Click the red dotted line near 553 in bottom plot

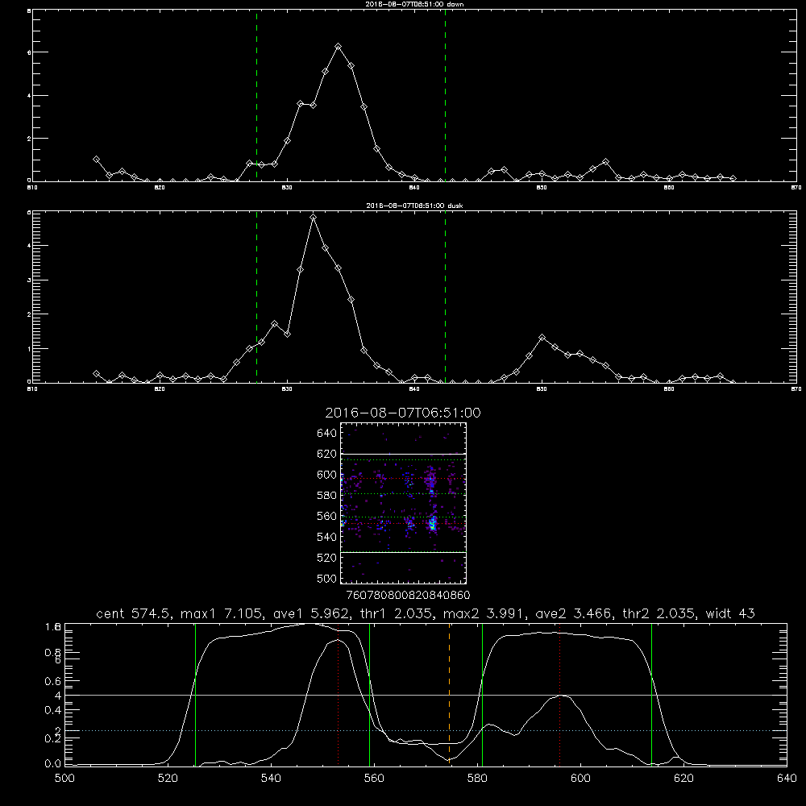(x=339, y=694)
